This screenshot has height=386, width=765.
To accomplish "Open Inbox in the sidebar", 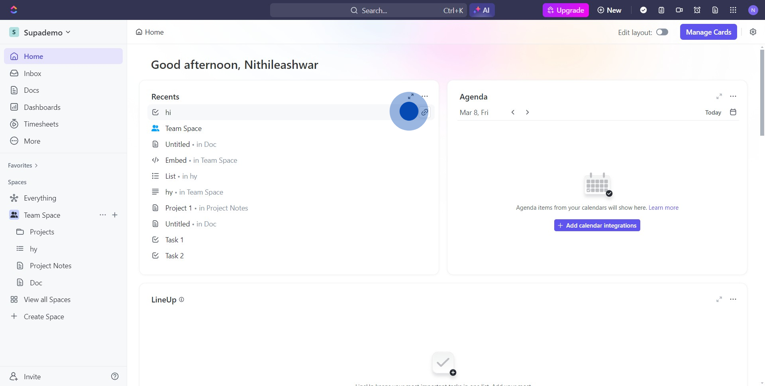I will (32, 74).
